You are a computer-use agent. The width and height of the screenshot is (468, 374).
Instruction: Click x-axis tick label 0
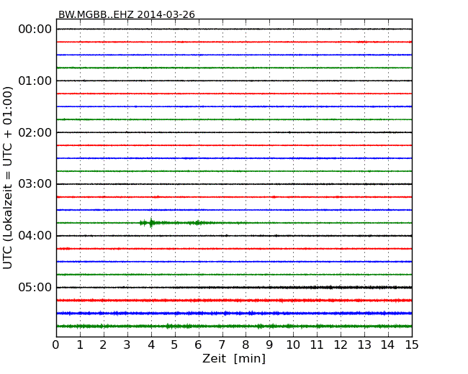(56, 345)
